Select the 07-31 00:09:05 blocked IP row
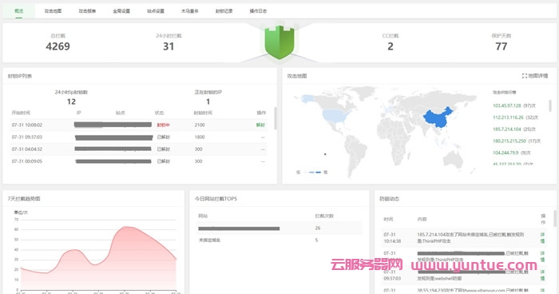 pyautogui.click(x=139, y=161)
